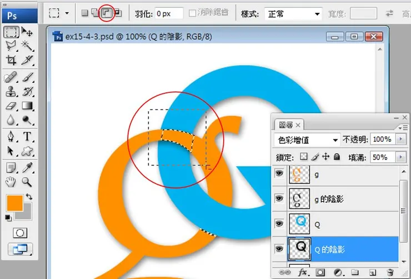Screen dimensions: 411x279
Task: Select the Rectangular Marquee tool
Action: (x=11, y=32)
